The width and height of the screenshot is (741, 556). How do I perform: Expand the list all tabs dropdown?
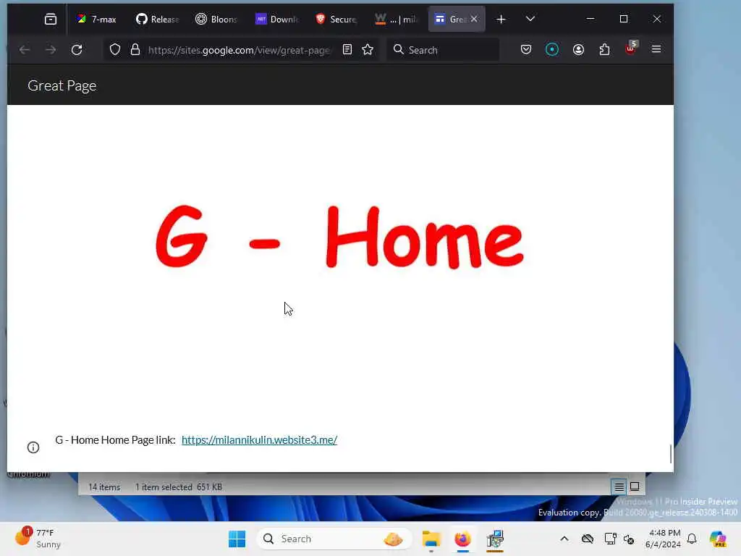tap(530, 19)
